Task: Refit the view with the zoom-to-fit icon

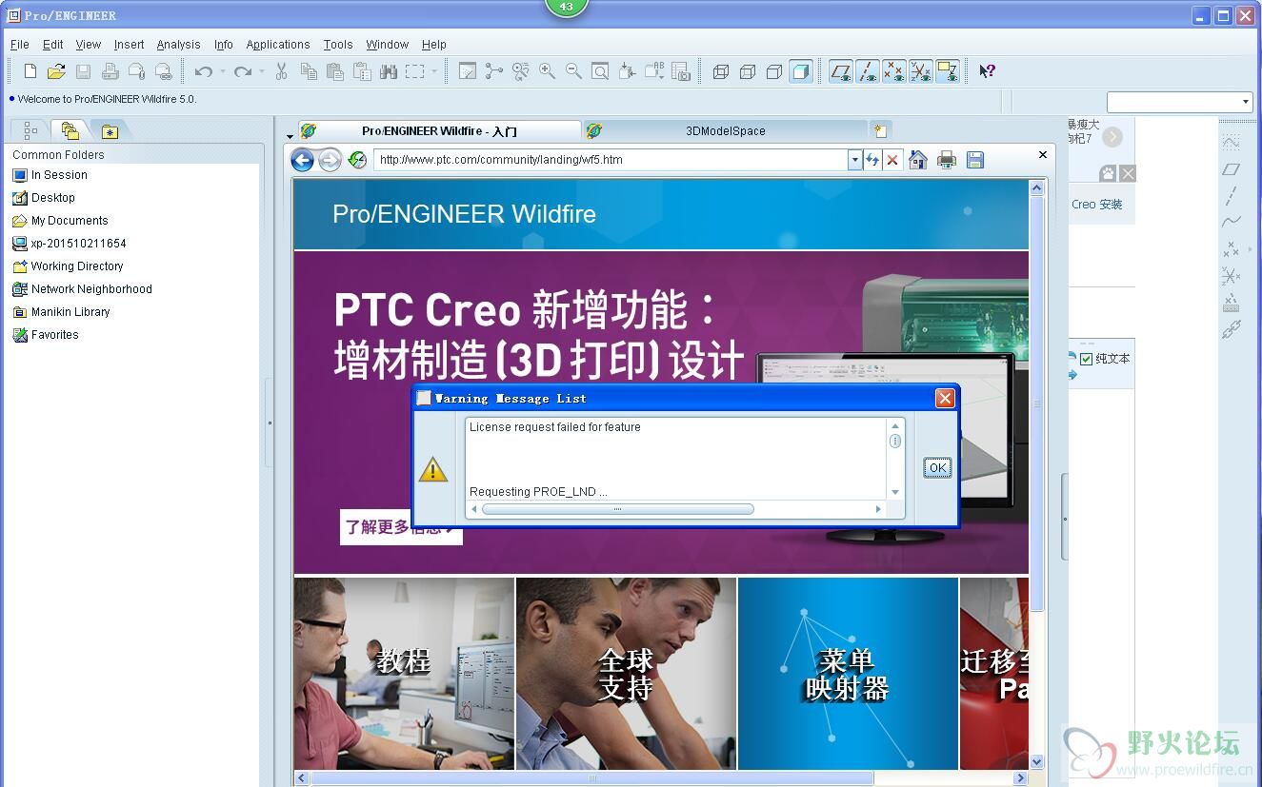Action: pos(600,71)
